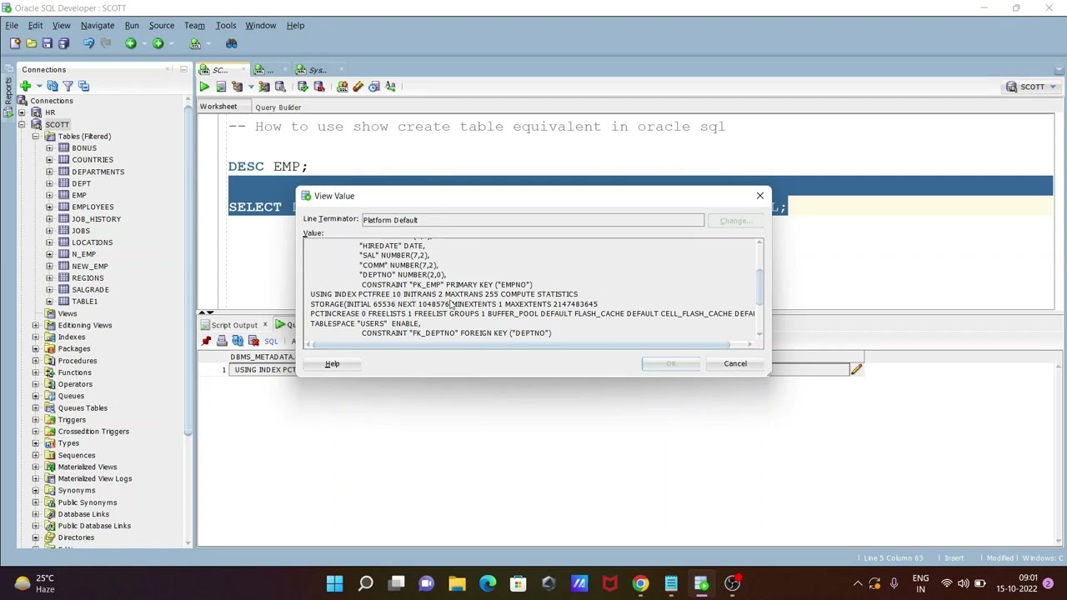Image resolution: width=1067 pixels, height=600 pixels.
Task: Switch to the Query Builder tab
Action: [278, 107]
